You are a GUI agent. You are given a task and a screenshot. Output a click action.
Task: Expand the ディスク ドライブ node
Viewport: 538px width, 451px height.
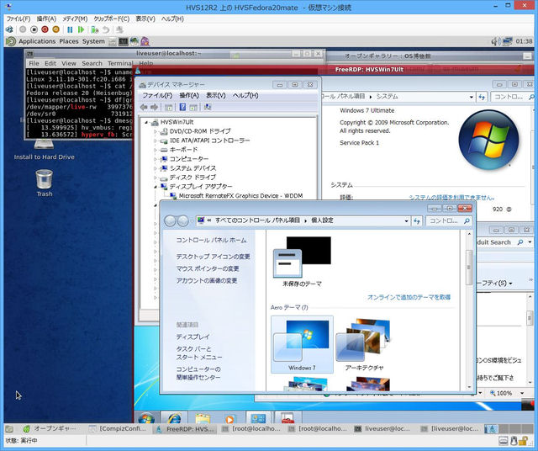click(x=155, y=178)
